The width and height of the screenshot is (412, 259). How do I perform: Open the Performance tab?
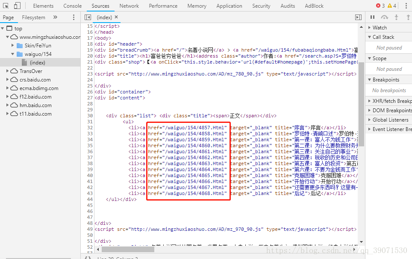click(163, 6)
